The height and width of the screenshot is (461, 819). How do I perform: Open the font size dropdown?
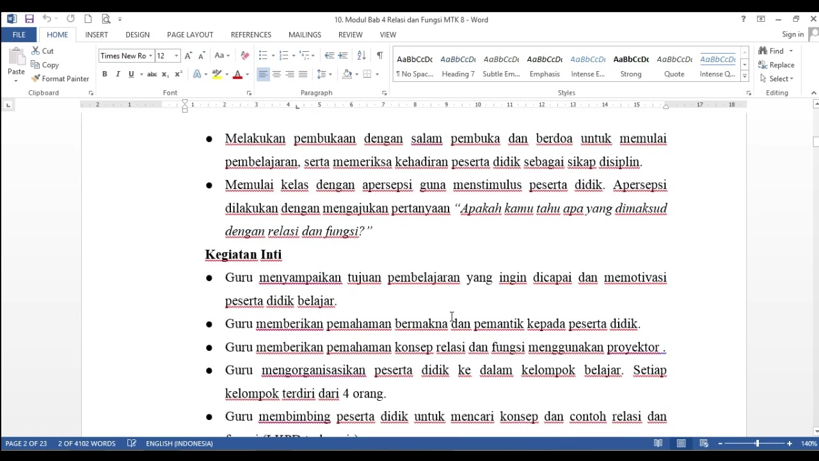177,56
